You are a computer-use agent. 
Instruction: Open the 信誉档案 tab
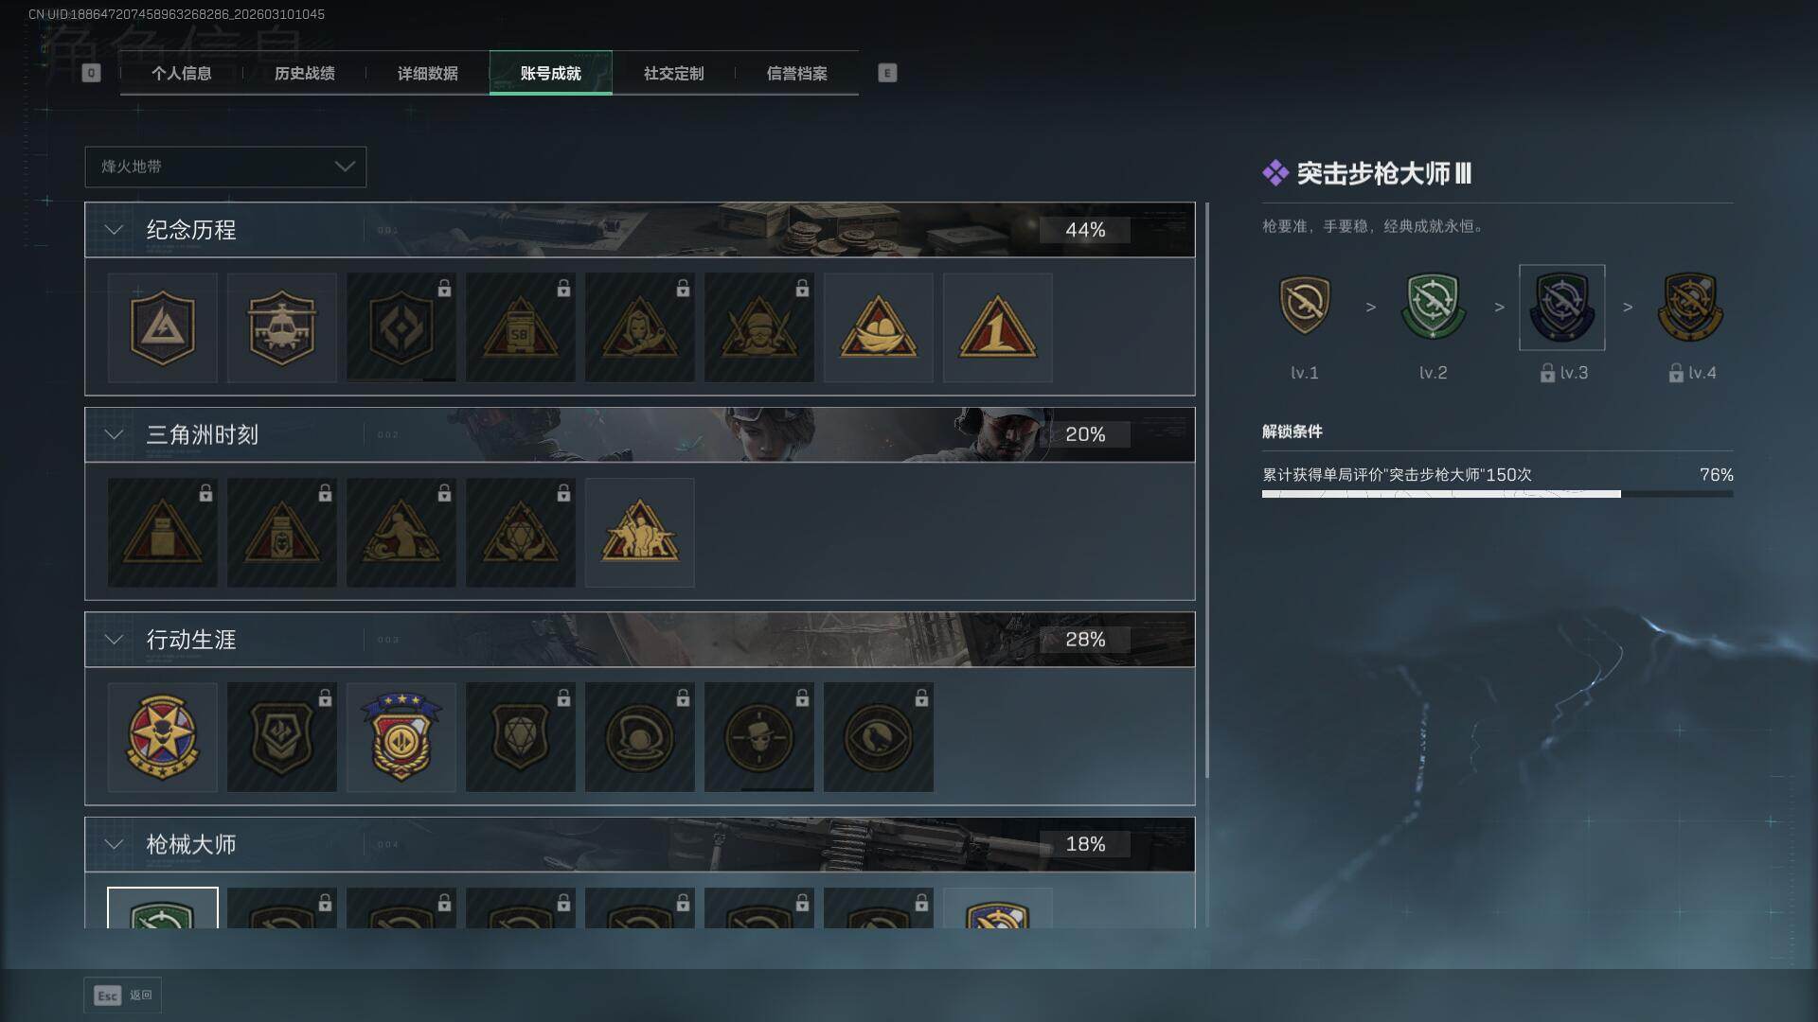point(796,73)
